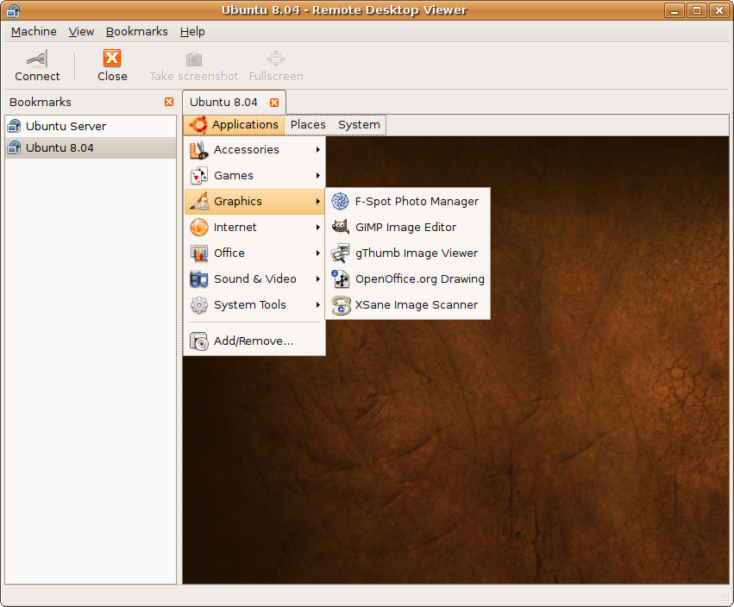Open the Help menu

[x=192, y=31]
